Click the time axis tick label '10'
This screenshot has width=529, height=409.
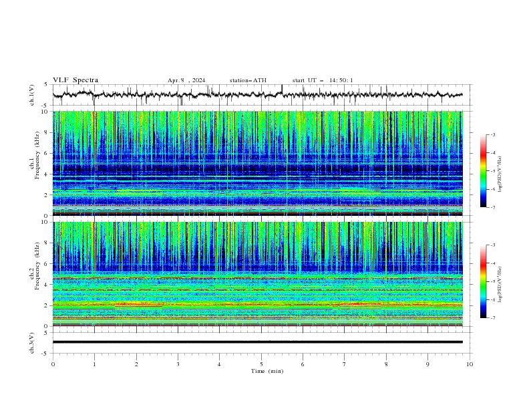click(x=470, y=364)
